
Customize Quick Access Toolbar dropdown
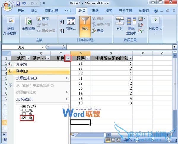pos(44,4)
